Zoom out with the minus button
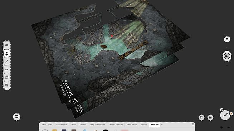 (229, 127)
